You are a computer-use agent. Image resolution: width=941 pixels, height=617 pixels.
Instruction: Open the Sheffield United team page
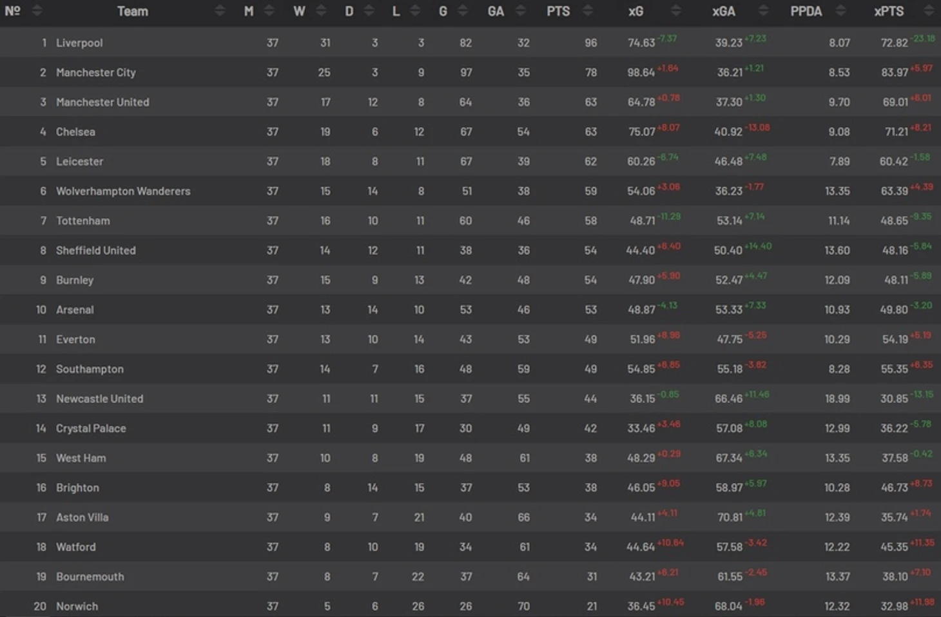click(x=96, y=250)
